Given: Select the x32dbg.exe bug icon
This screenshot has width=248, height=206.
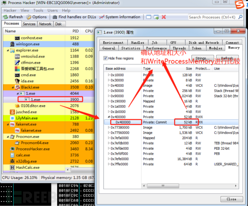Looking at the screenshot, I should coord(12,161).
